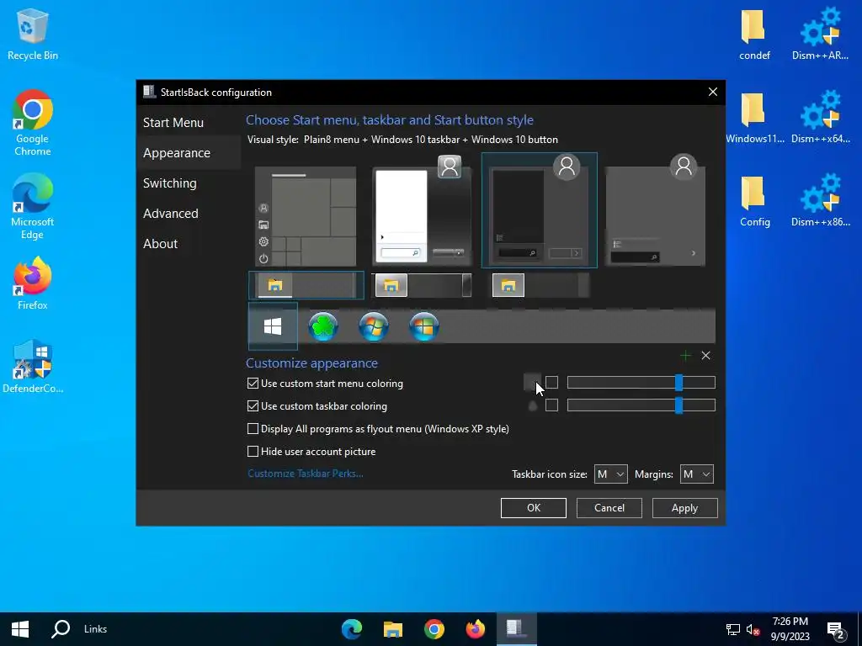Click the Apply button
862x646 pixels.
tap(684, 508)
